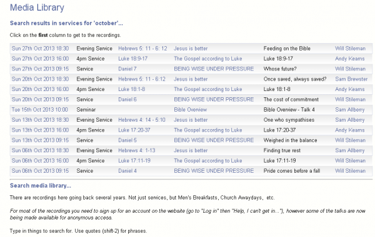
Task: Click the Daniel 5 passage link
Action: tap(127, 140)
